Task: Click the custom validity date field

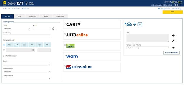Action: click(x=19, y=50)
